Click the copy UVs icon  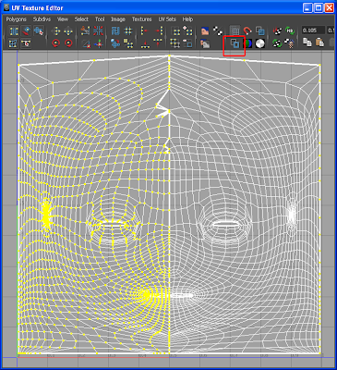[x=307, y=43]
